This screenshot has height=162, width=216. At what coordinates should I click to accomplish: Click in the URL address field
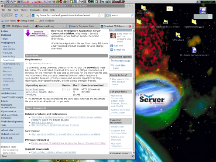[66, 15]
